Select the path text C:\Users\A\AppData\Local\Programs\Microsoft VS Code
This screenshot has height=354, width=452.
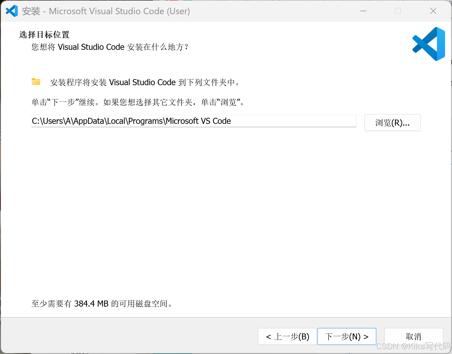(x=131, y=121)
